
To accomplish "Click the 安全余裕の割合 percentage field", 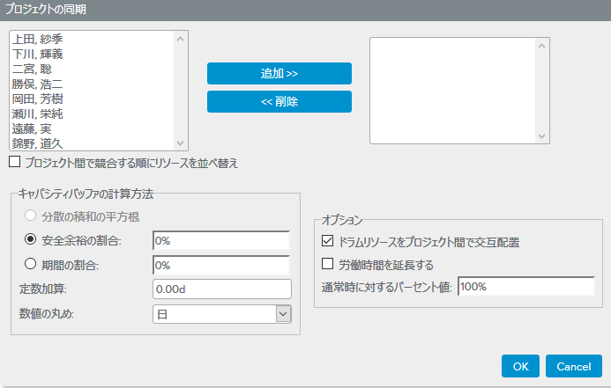I will tap(221, 240).
